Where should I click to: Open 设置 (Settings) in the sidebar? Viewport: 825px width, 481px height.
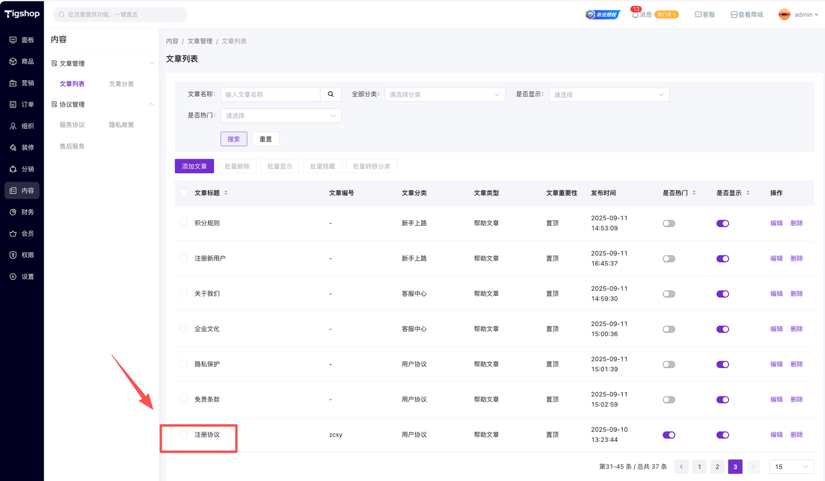coord(13,277)
